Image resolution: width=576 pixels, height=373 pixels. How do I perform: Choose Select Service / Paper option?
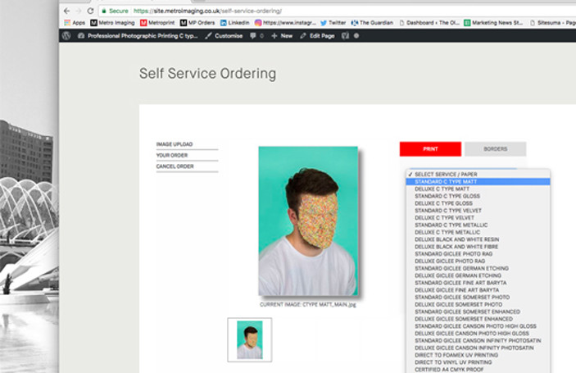click(478, 174)
